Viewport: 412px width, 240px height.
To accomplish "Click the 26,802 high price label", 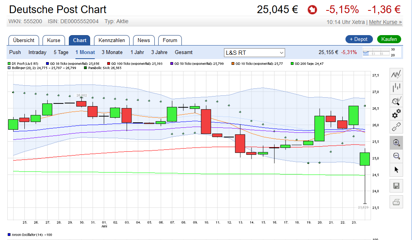I will pyautogui.click(x=82, y=95).
